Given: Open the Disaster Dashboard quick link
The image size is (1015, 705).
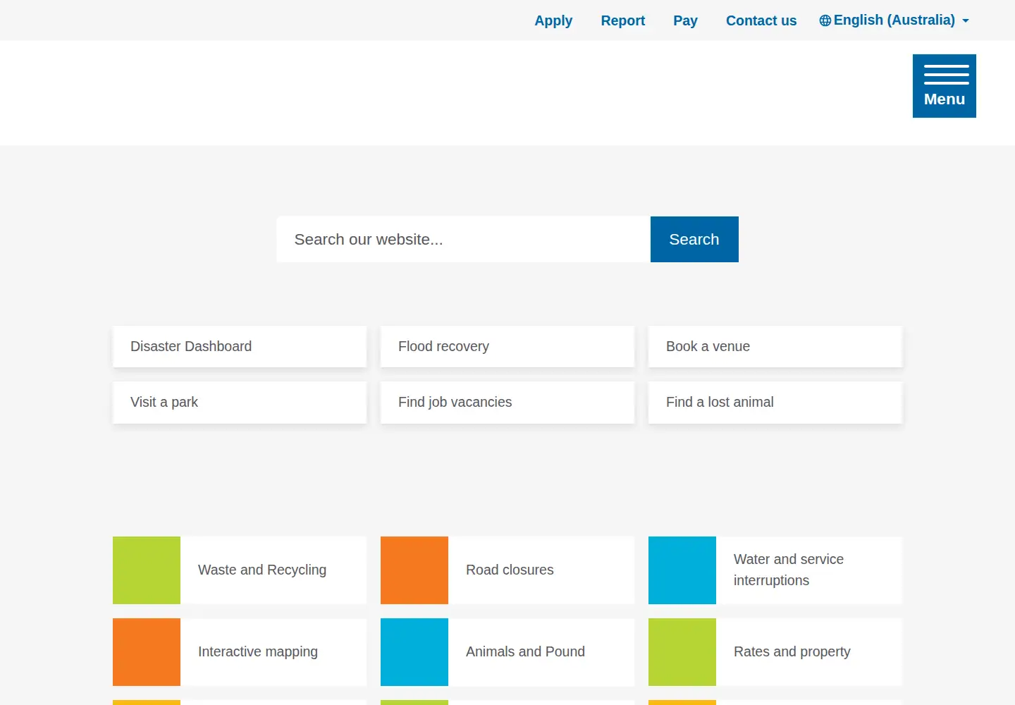Looking at the screenshot, I should [240, 346].
